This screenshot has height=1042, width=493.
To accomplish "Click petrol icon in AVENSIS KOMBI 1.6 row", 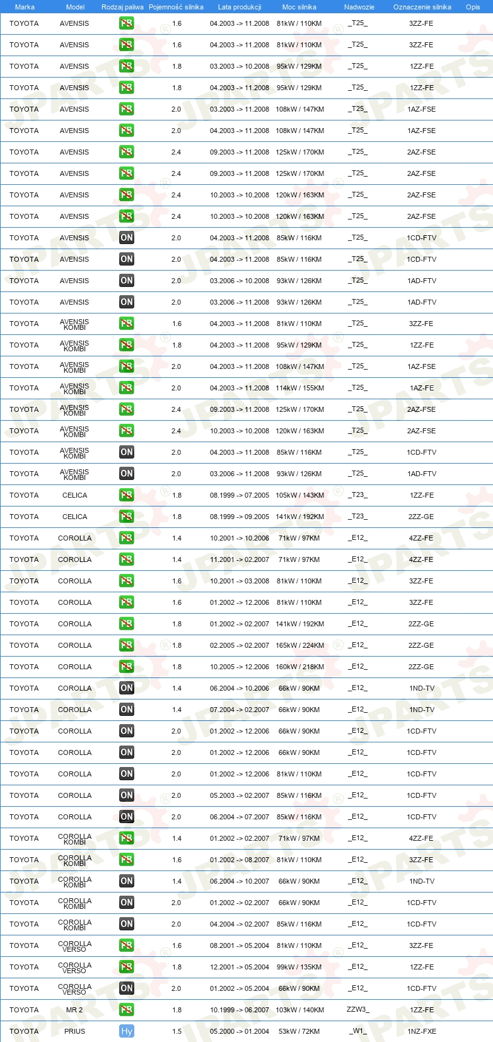I will [x=127, y=324].
